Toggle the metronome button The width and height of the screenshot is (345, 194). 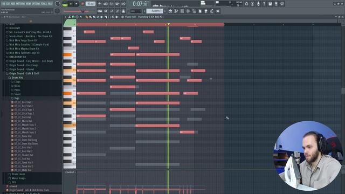(x=100, y=4)
